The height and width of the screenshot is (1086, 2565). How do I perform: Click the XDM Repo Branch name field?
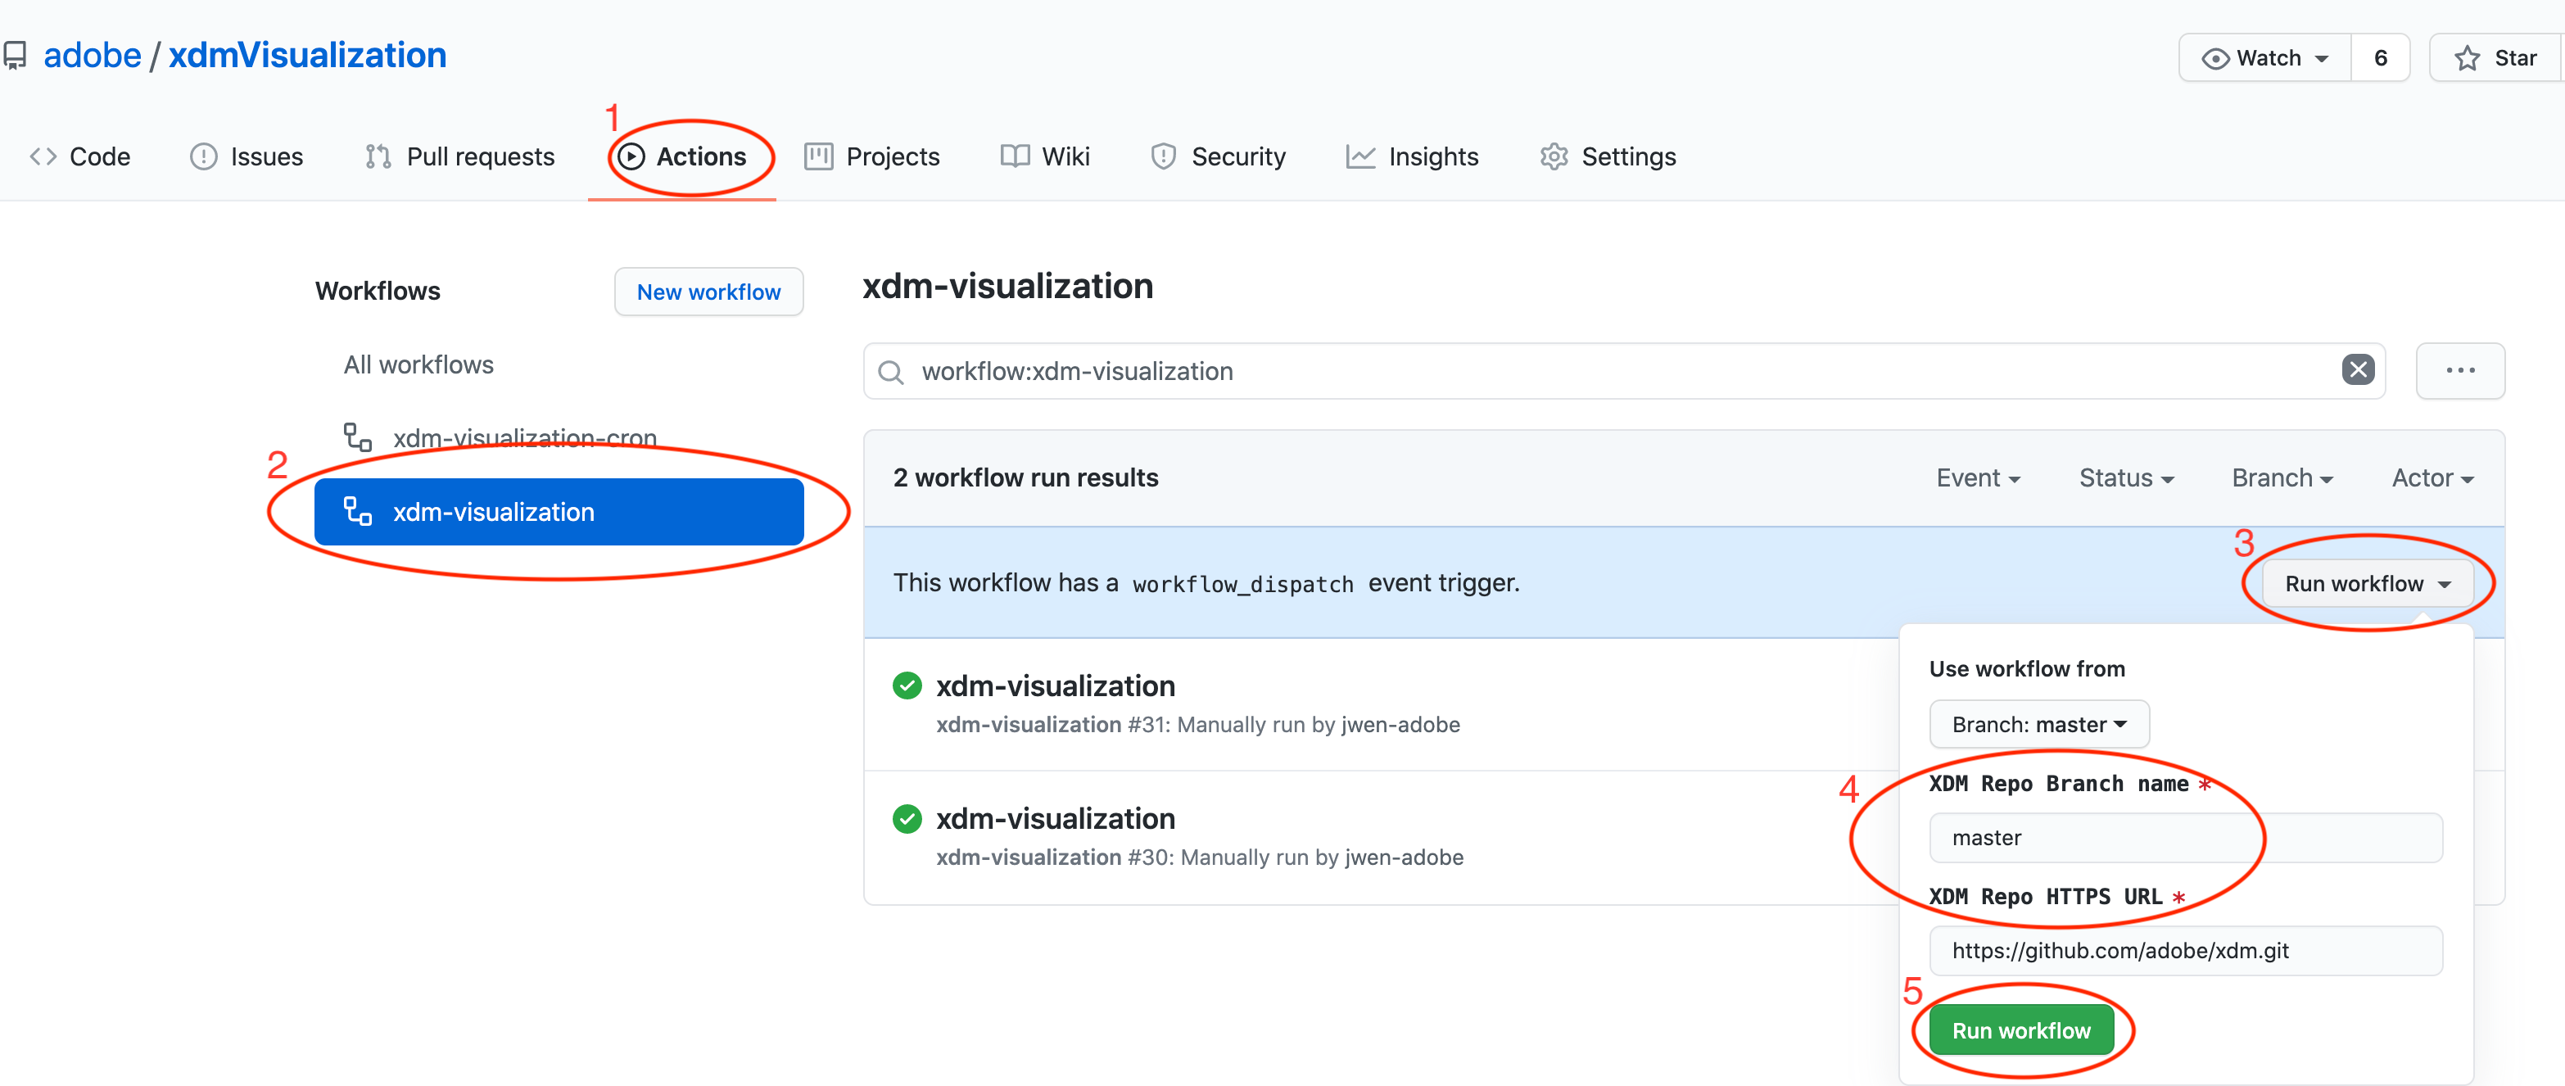point(2185,838)
